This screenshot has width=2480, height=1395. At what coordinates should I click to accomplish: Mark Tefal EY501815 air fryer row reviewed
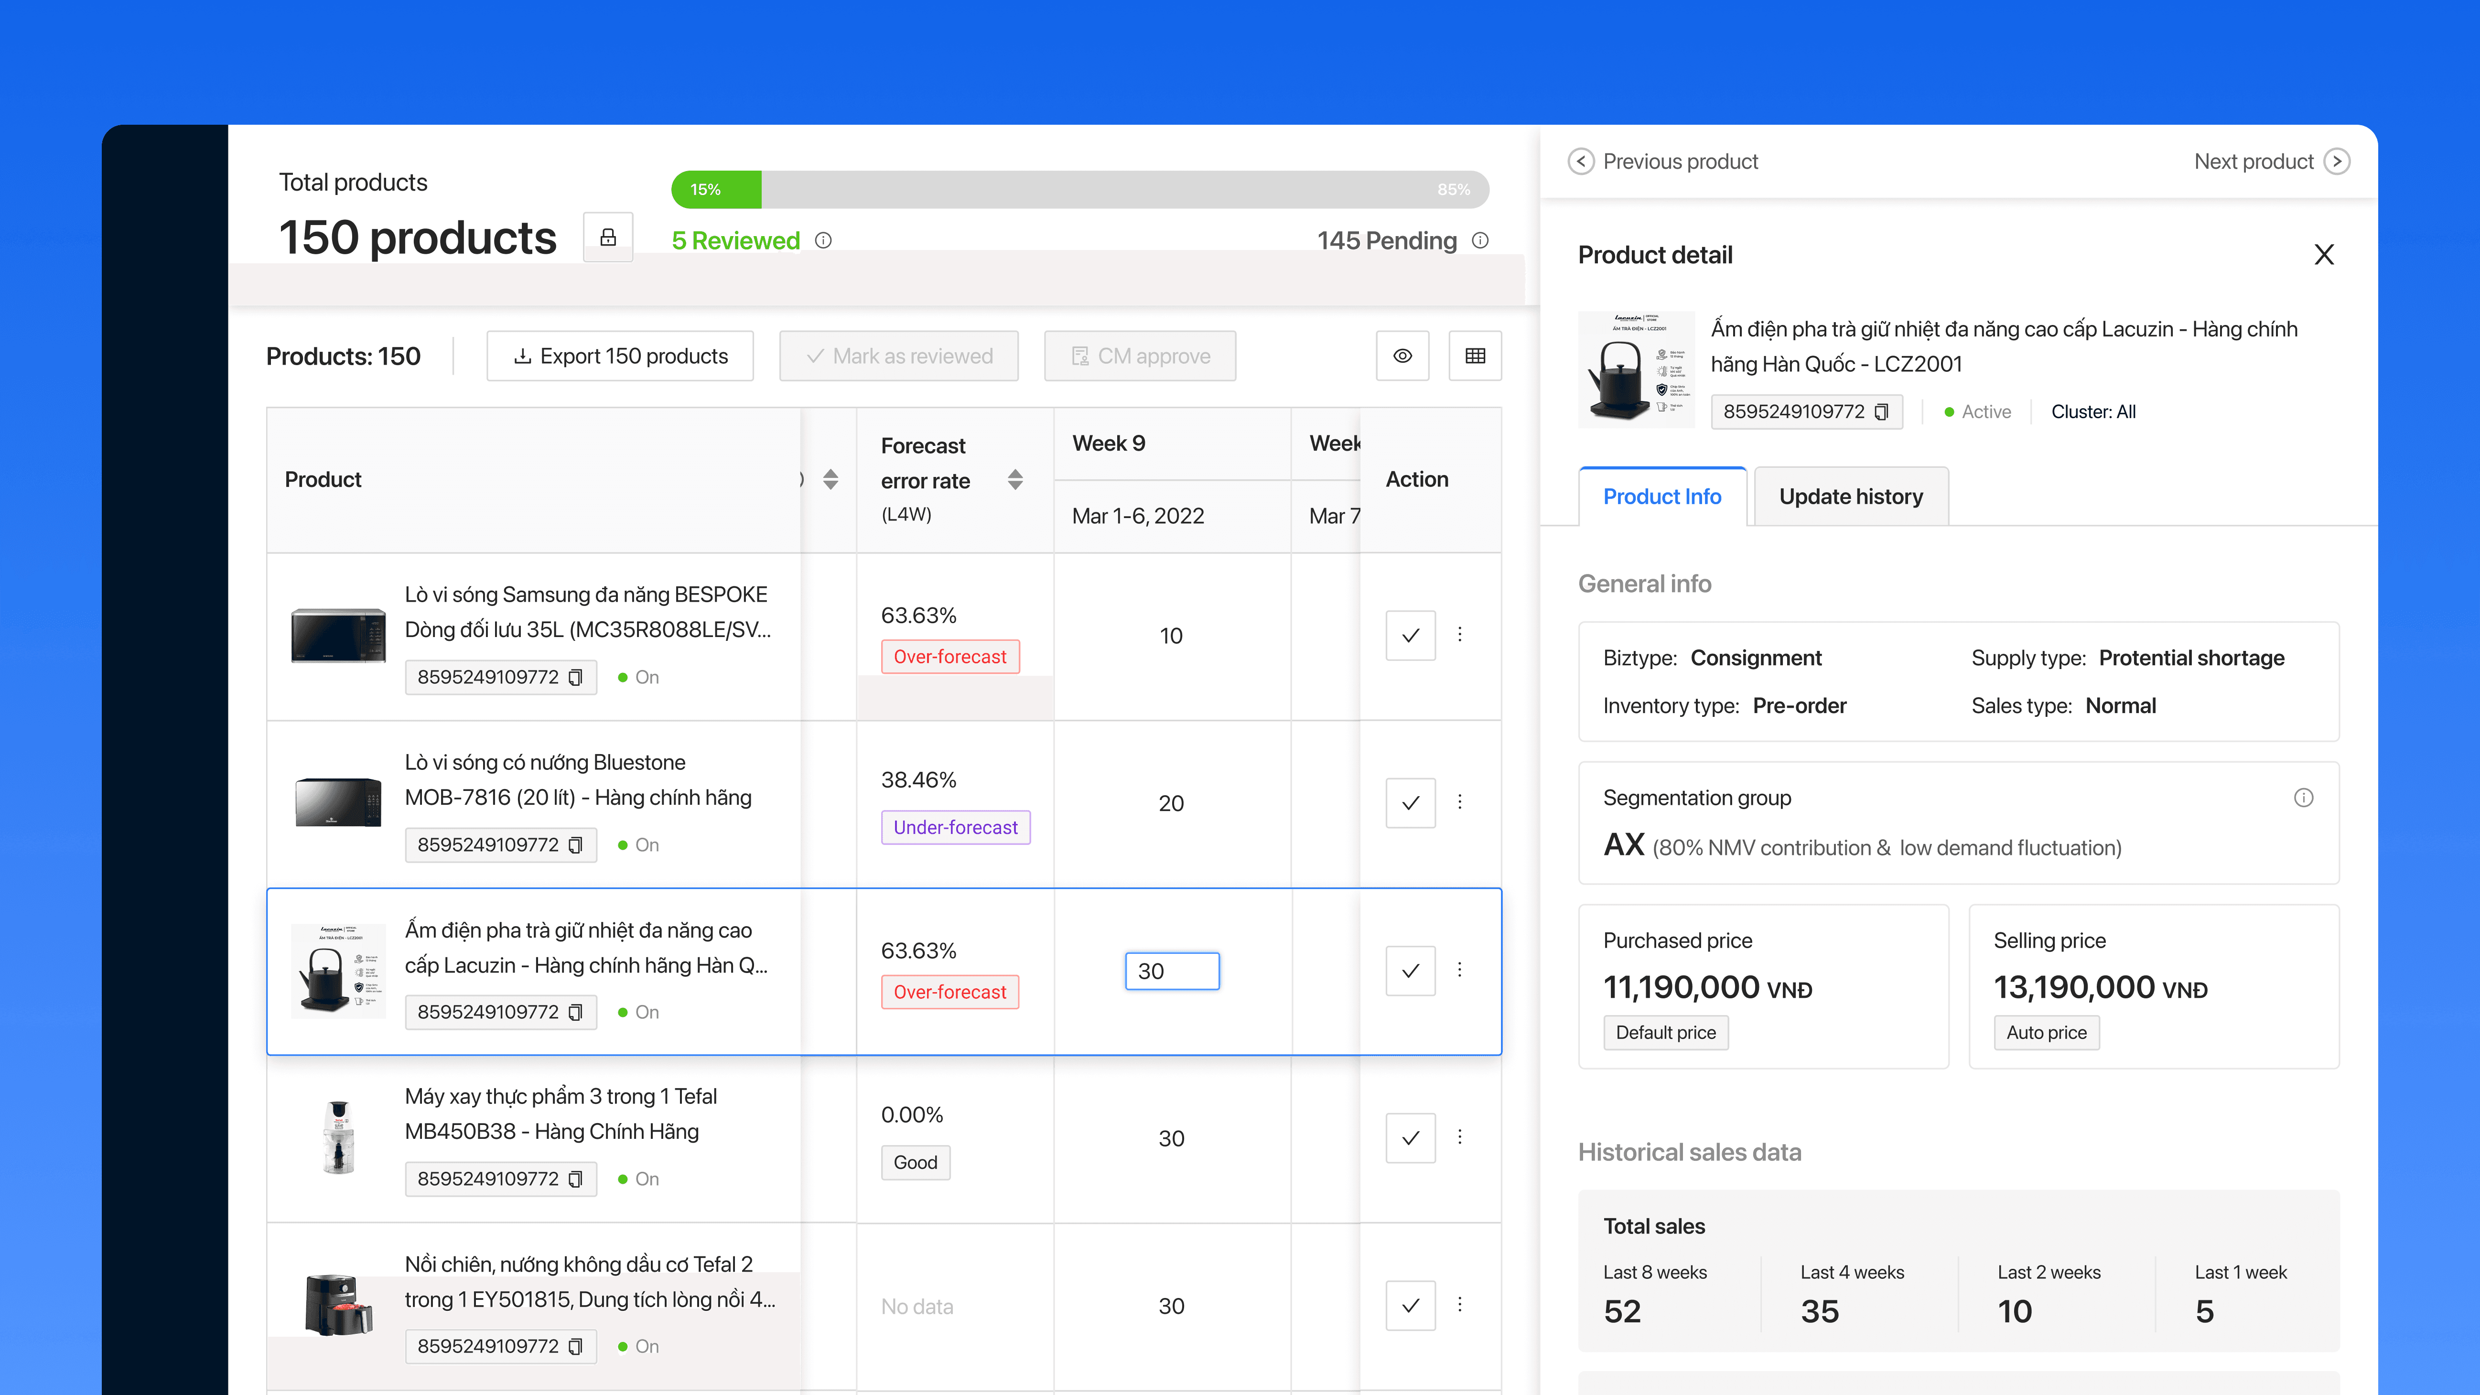[1411, 1306]
